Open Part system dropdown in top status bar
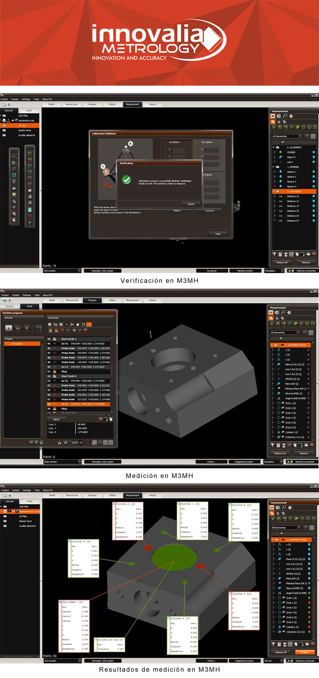The width and height of the screenshot is (319, 678). (x=62, y=271)
